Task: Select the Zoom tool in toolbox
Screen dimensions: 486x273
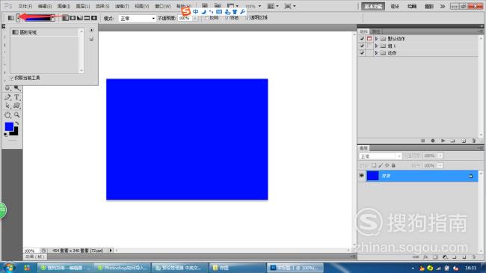Action: [x=16, y=114]
